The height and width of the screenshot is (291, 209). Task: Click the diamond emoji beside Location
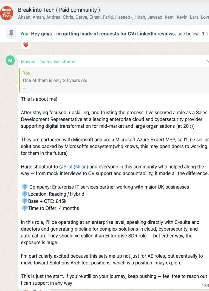(24, 194)
